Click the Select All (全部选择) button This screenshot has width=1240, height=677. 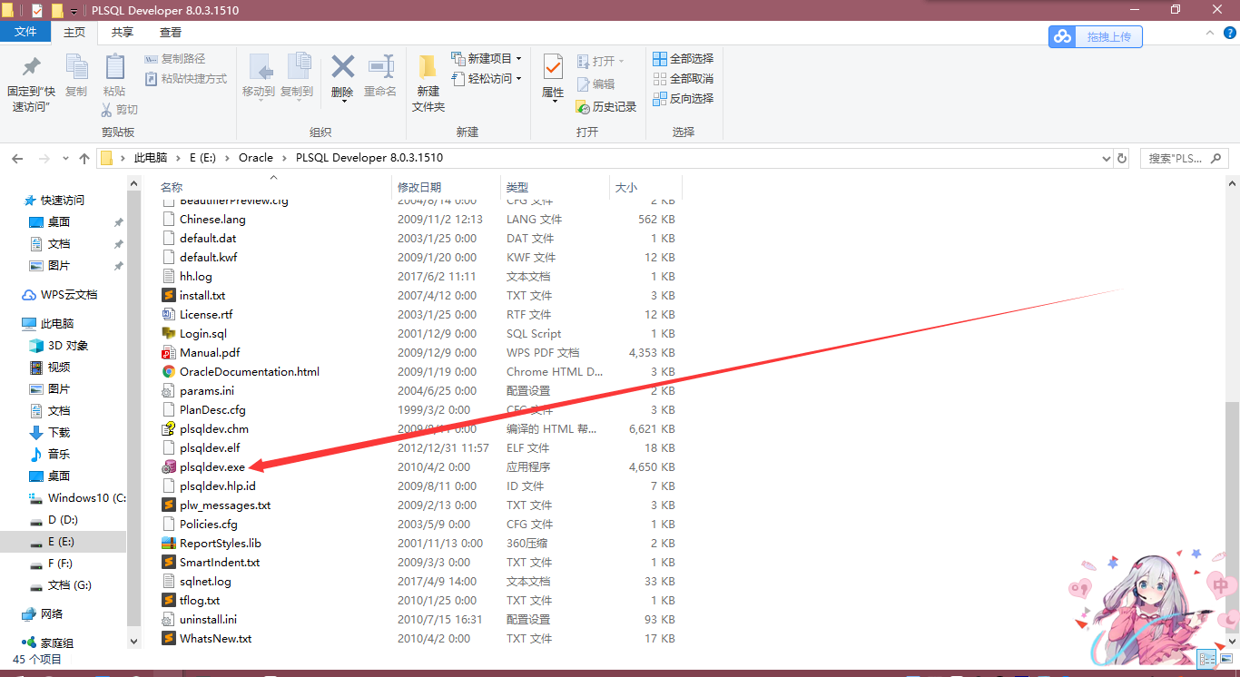coord(684,58)
